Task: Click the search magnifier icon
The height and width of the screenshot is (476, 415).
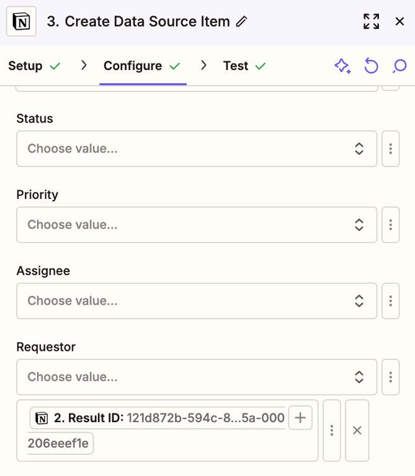Action: tap(400, 66)
